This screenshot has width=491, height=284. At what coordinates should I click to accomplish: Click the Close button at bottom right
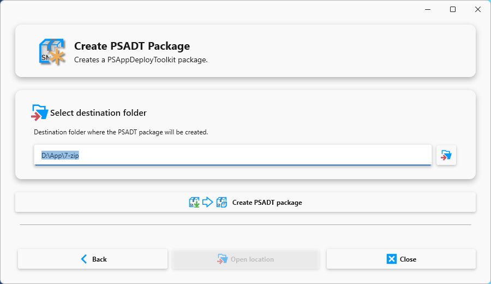[401, 259]
